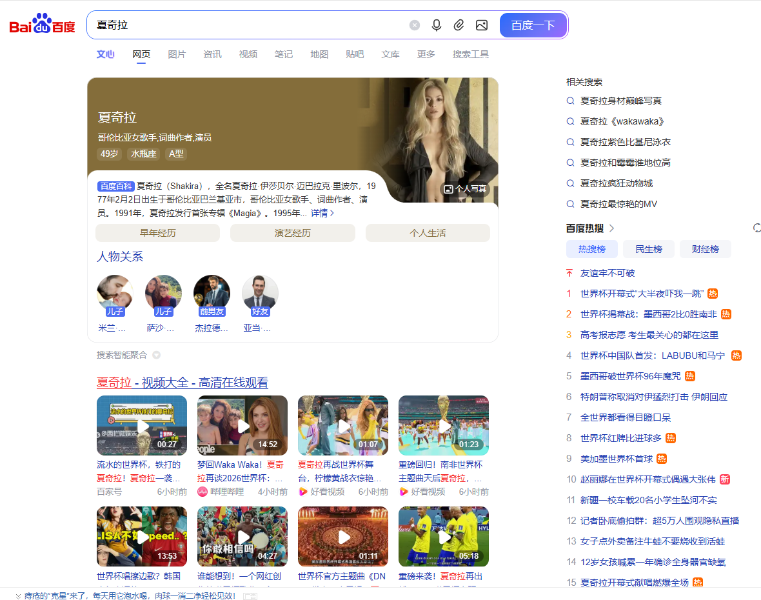Play the 01:23 video thumbnail

(444, 425)
